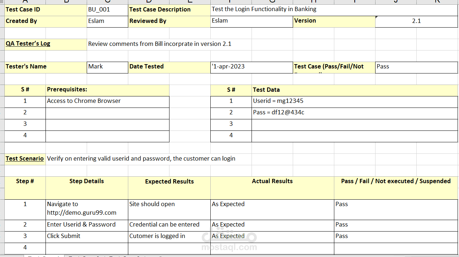Screen dimensions: 459x257
Task: Select the 'Test Case ID' label cell
Action: tap(46, 10)
